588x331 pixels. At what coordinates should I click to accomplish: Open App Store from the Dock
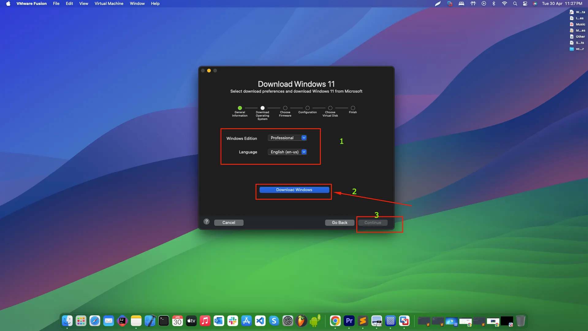click(246, 321)
